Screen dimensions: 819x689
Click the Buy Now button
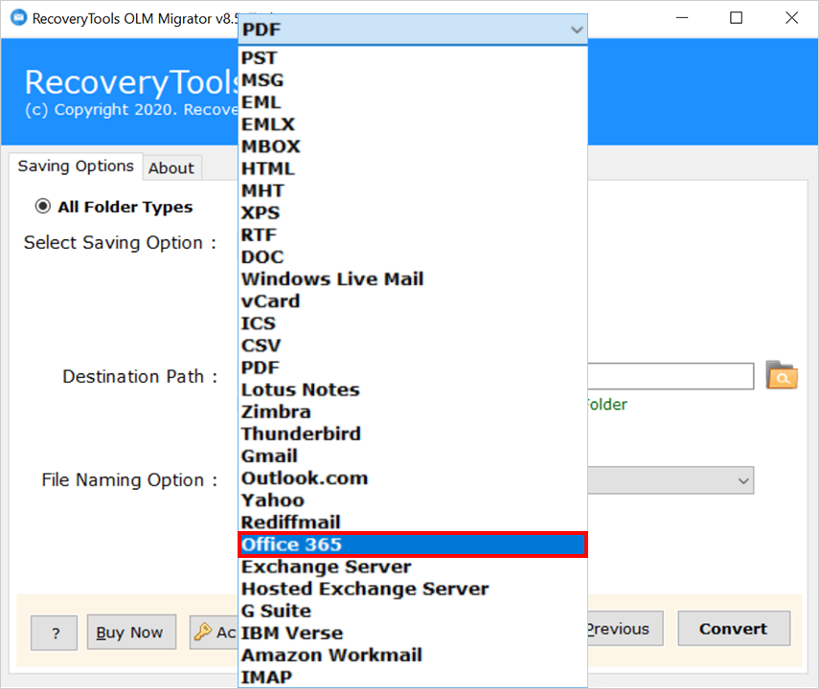pos(131,633)
